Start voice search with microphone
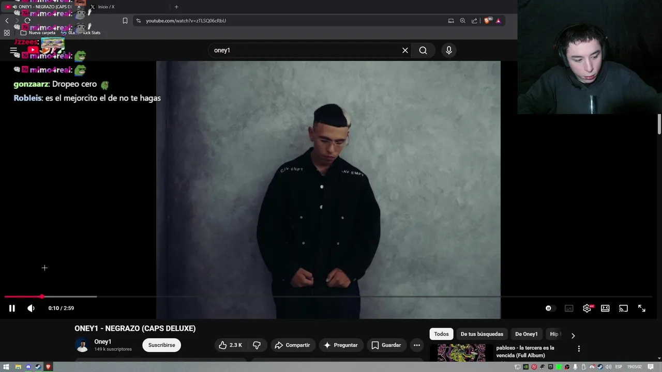This screenshot has width=662, height=372. click(x=449, y=50)
